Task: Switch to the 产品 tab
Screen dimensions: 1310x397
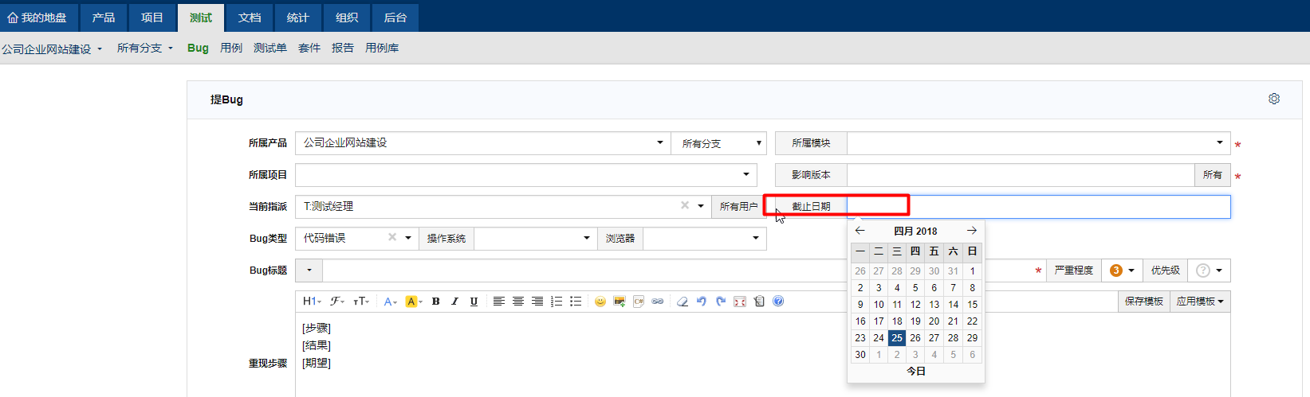Action: tap(104, 18)
